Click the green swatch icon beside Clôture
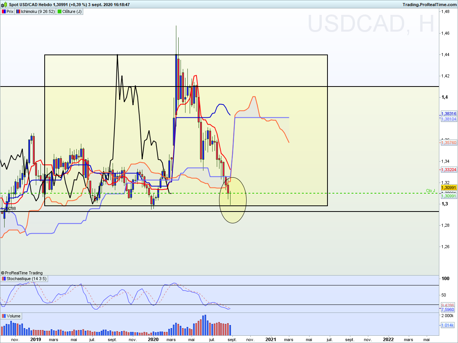This screenshot has width=458, height=343. click(59, 11)
